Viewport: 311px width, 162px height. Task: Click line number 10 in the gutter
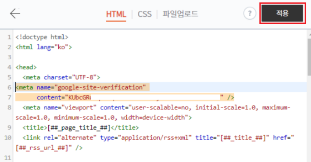click(x=8, y=137)
